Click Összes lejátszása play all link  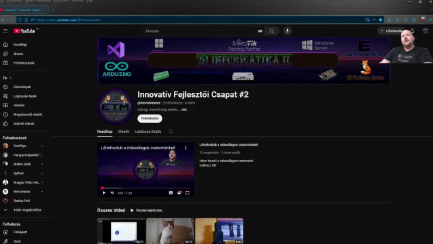coord(146,210)
